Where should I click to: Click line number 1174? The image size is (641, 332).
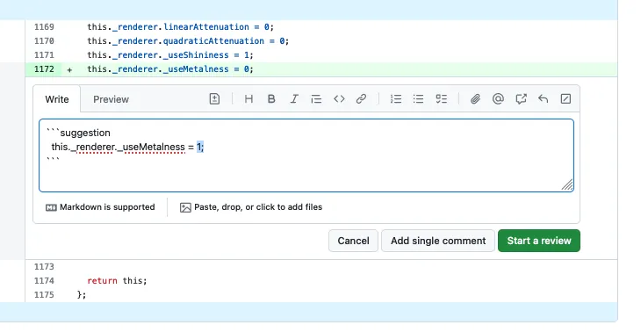44,281
